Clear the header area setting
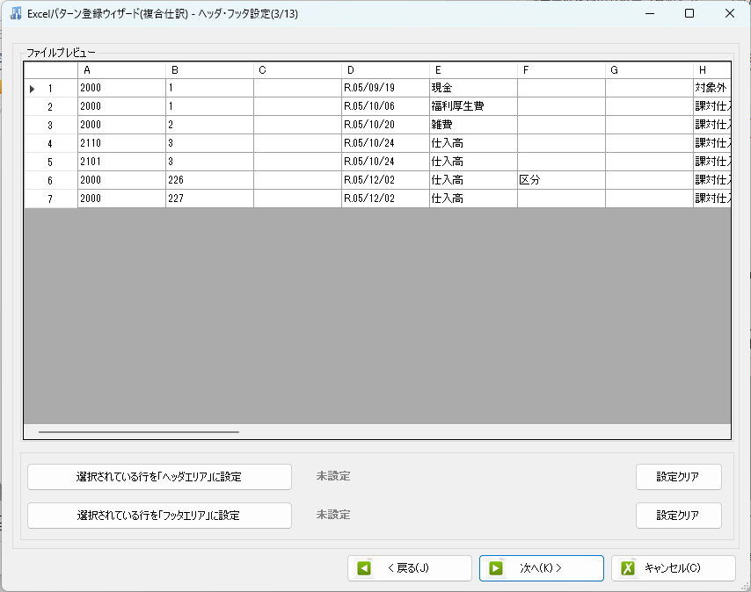Screen dimensions: 751x592 [678, 477]
